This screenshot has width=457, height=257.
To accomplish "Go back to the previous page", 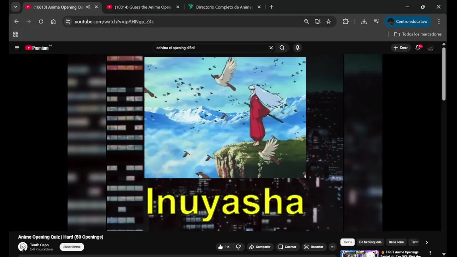I will (16, 21).
